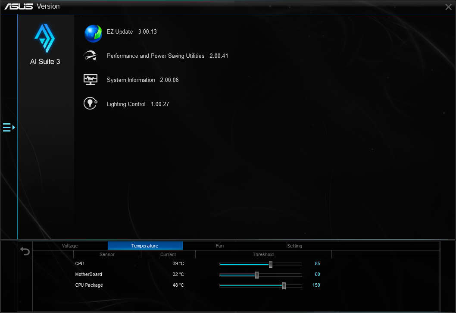This screenshot has width=456, height=313.
Task: Click the CPU Package threshold slider handle
Action: (x=284, y=286)
